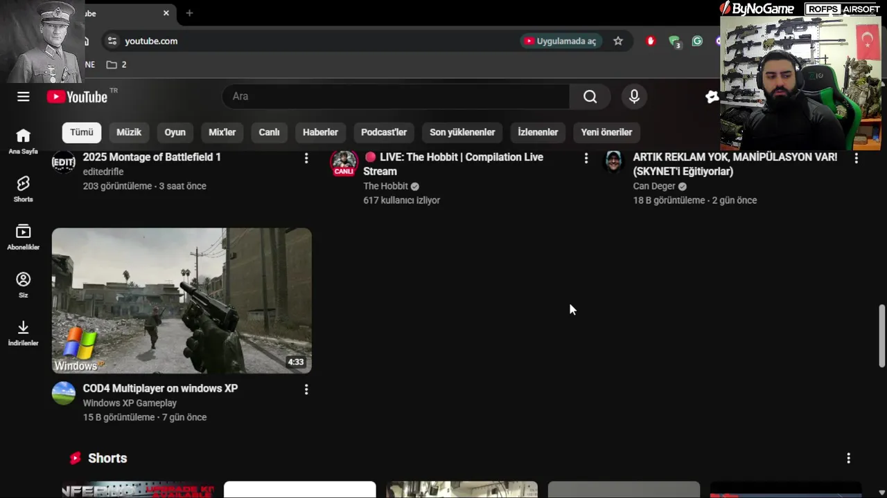Open Shorts section more options menu

pos(848,458)
